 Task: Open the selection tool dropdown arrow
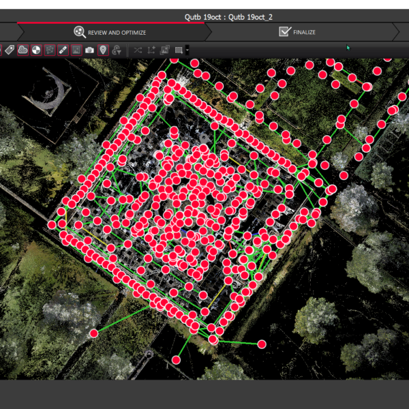(x=187, y=50)
